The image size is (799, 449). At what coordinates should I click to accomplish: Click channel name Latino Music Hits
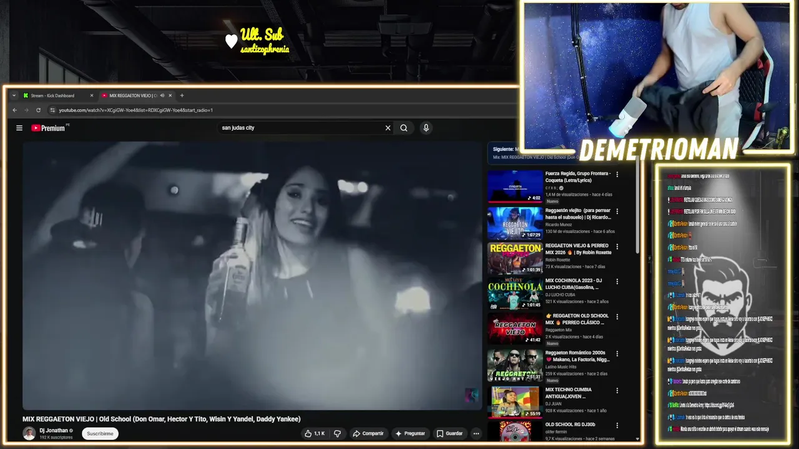(562, 367)
